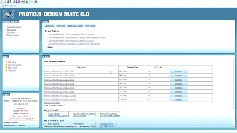Open Schematic Capture via blue toolbar icon
The height and width of the screenshot is (133, 237).
(16, 1)
